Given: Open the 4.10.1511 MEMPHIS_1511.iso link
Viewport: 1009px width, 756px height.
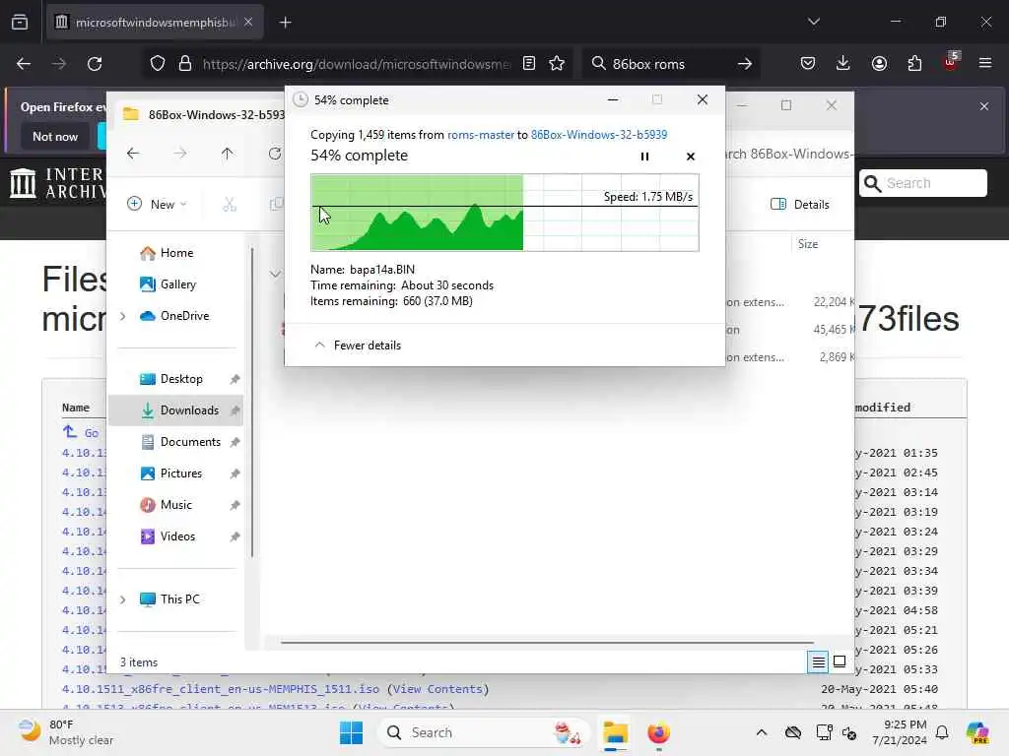Looking at the screenshot, I should click(221, 689).
